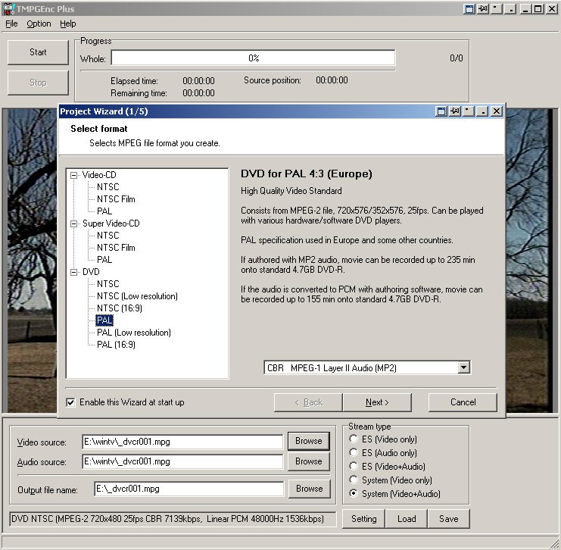Select NTSC (16:9) under DVD
Viewport: 561px width, 550px height.
(120, 308)
